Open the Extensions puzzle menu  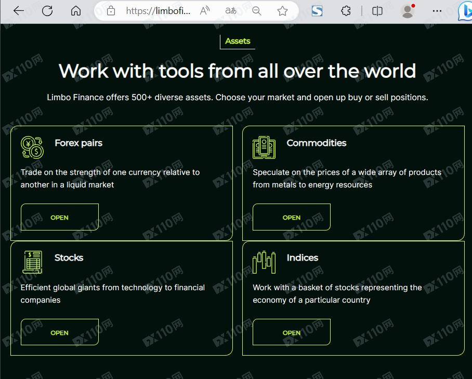346,11
